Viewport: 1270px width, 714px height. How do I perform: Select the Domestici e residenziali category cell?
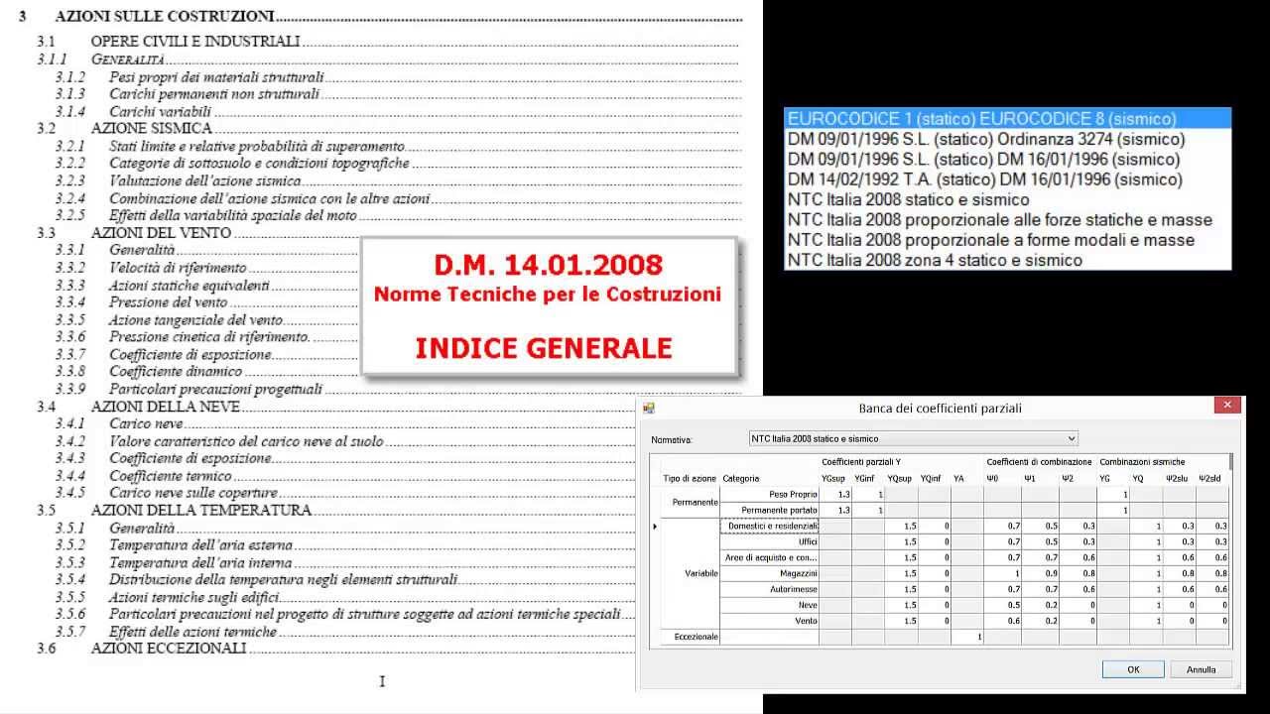(x=770, y=526)
